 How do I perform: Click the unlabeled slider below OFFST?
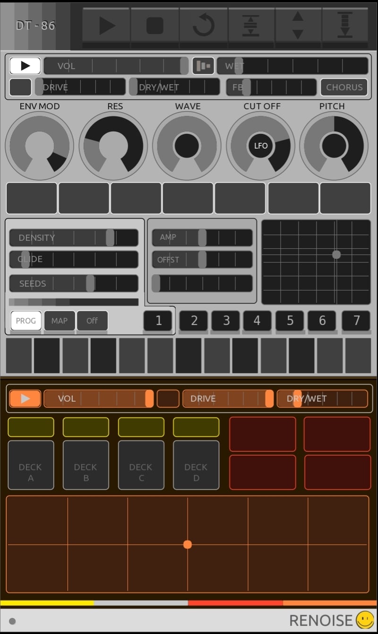tap(202, 283)
